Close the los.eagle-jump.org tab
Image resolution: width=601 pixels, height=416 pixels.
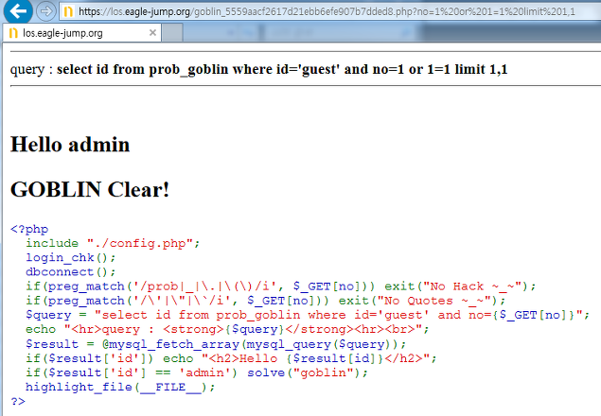[152, 32]
